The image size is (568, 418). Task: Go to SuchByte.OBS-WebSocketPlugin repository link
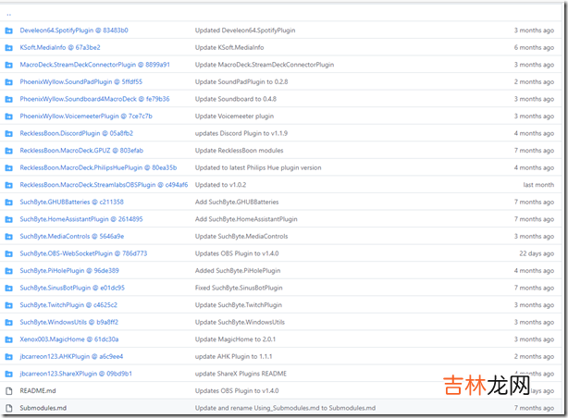(83, 253)
